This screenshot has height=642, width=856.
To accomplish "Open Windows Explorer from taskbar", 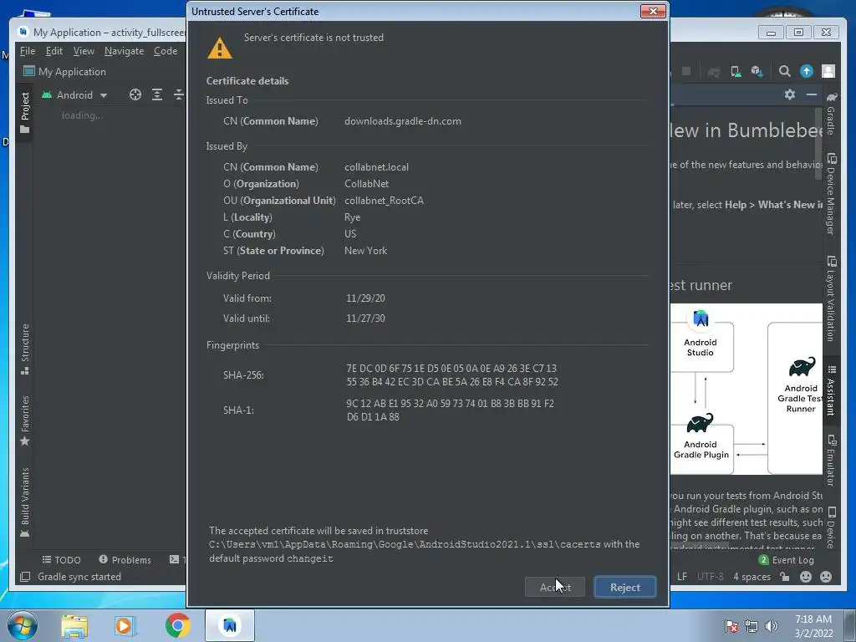I will tap(74, 625).
